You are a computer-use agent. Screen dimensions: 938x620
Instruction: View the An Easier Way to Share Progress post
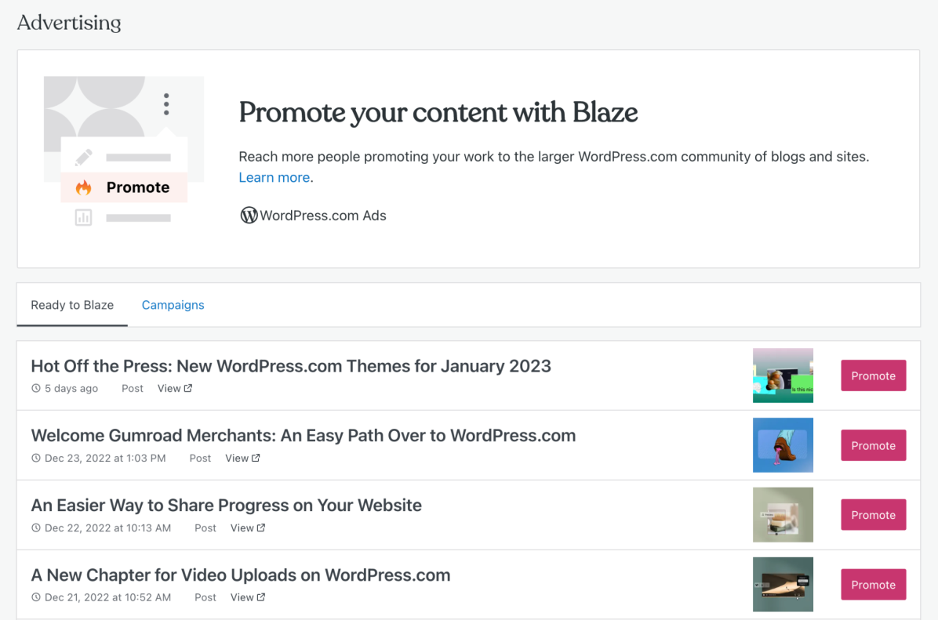click(247, 528)
